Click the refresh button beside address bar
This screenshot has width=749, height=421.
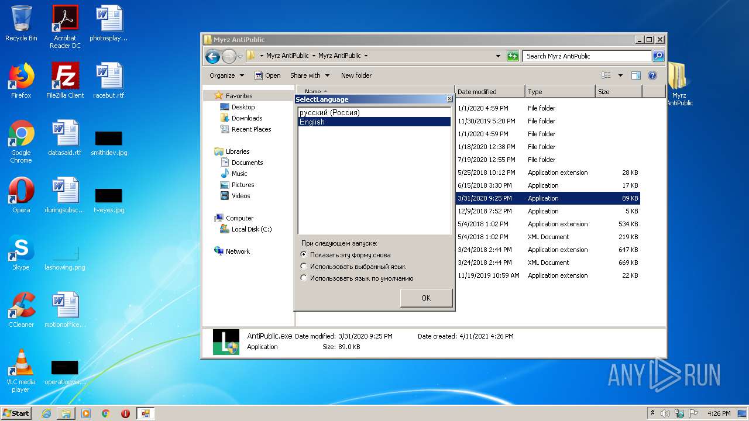point(513,56)
